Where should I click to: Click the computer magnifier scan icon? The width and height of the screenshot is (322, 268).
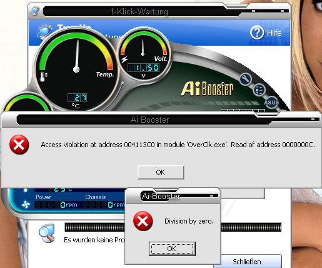tap(47, 233)
